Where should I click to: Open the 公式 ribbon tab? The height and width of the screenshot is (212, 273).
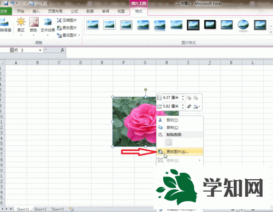[x=74, y=11]
